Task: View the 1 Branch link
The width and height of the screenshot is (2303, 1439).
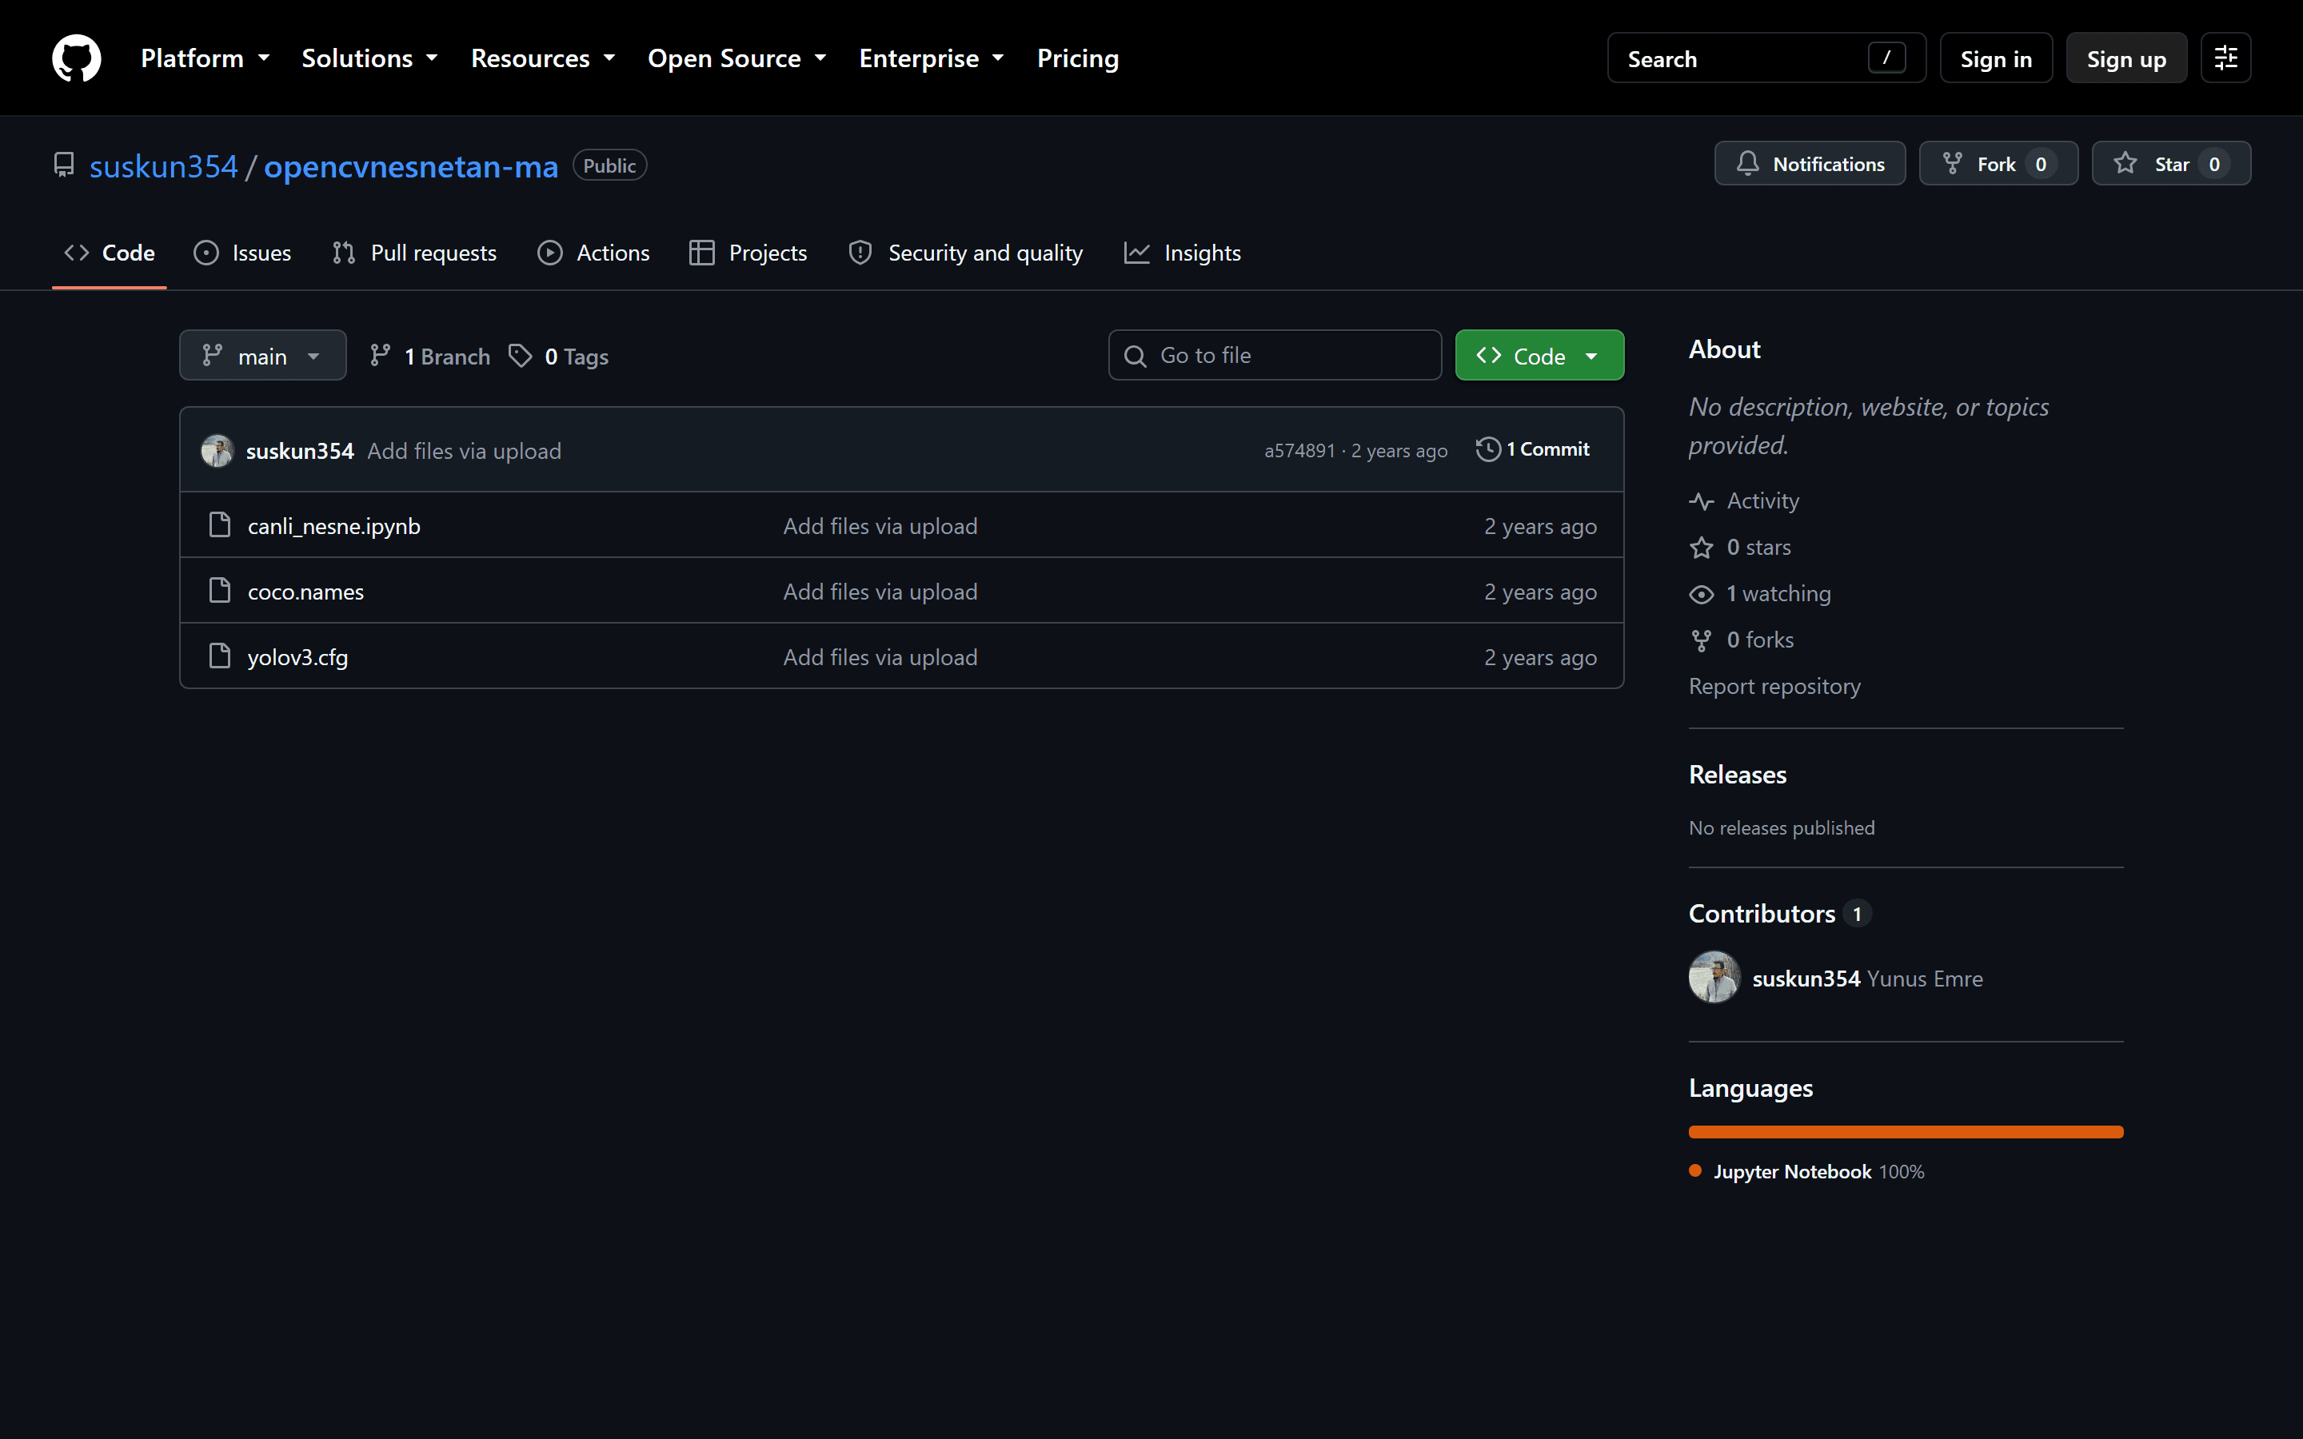Action: point(430,356)
